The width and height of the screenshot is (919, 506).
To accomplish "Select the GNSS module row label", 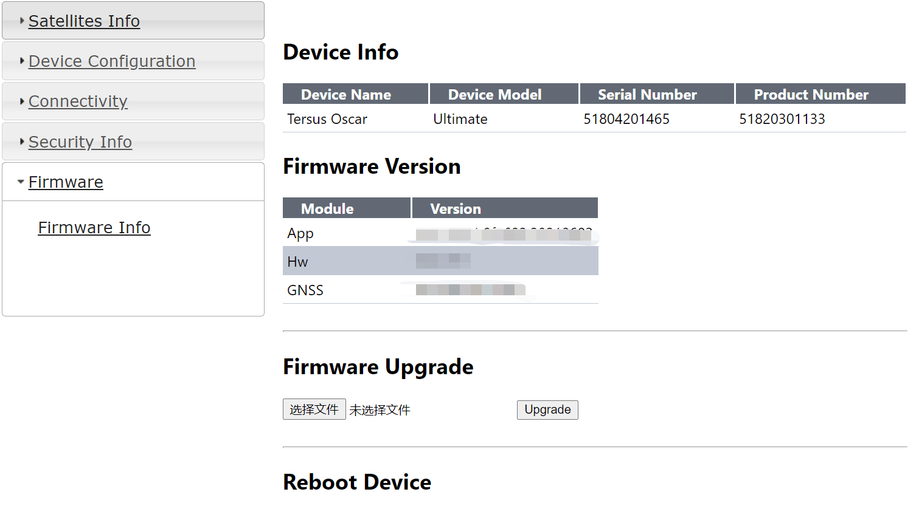I will pos(305,290).
